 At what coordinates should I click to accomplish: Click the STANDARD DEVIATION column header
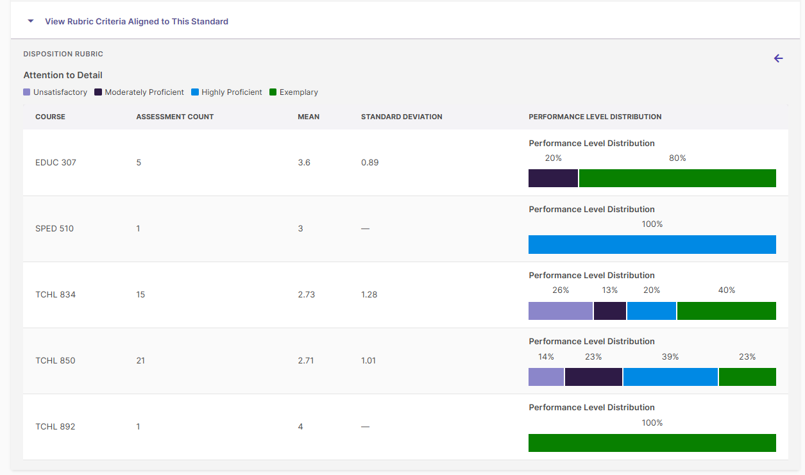click(402, 117)
